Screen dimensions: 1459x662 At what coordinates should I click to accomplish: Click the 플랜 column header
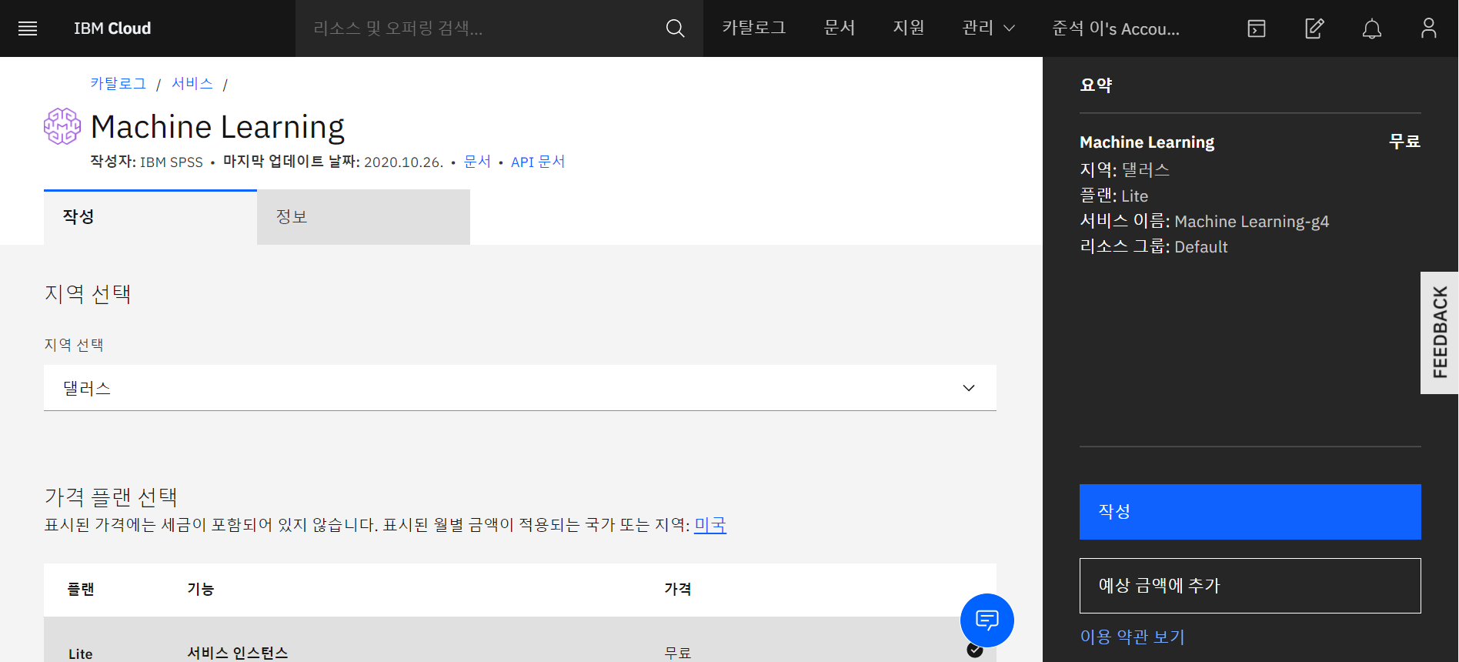pyautogui.click(x=81, y=589)
